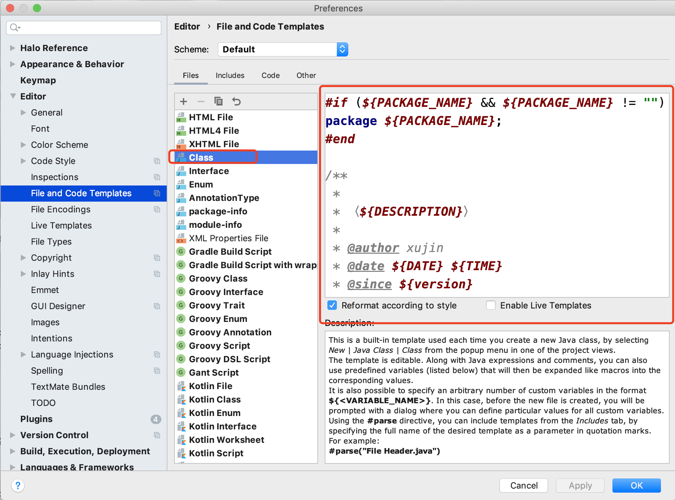Toggle Reformat according to style checkbox
Image resolution: width=675 pixels, height=500 pixels.
pos(332,305)
